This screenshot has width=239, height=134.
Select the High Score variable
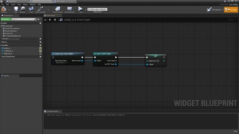click(8, 54)
